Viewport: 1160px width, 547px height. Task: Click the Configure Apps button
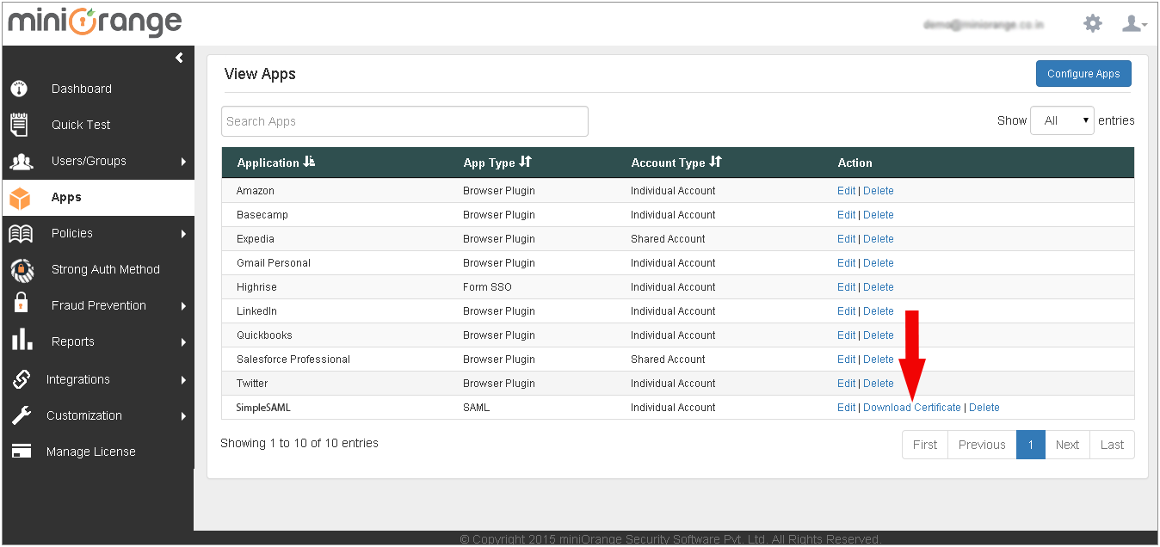tap(1083, 73)
